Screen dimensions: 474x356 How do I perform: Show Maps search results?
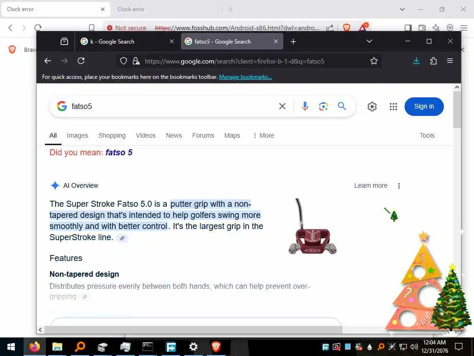232,135
